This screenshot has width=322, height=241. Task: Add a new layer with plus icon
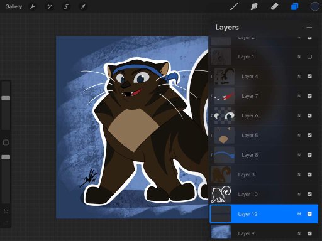(x=309, y=28)
